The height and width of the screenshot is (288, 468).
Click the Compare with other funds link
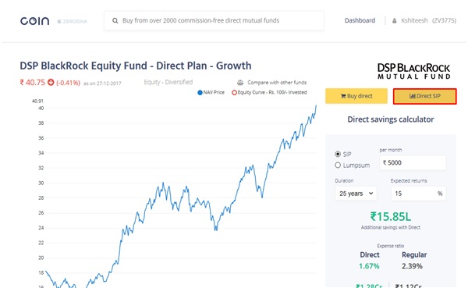[277, 83]
